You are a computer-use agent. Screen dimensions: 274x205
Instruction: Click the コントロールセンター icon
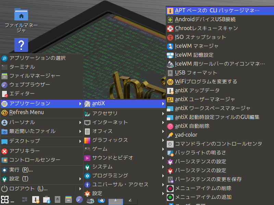pyautogui.click(x=4, y=160)
